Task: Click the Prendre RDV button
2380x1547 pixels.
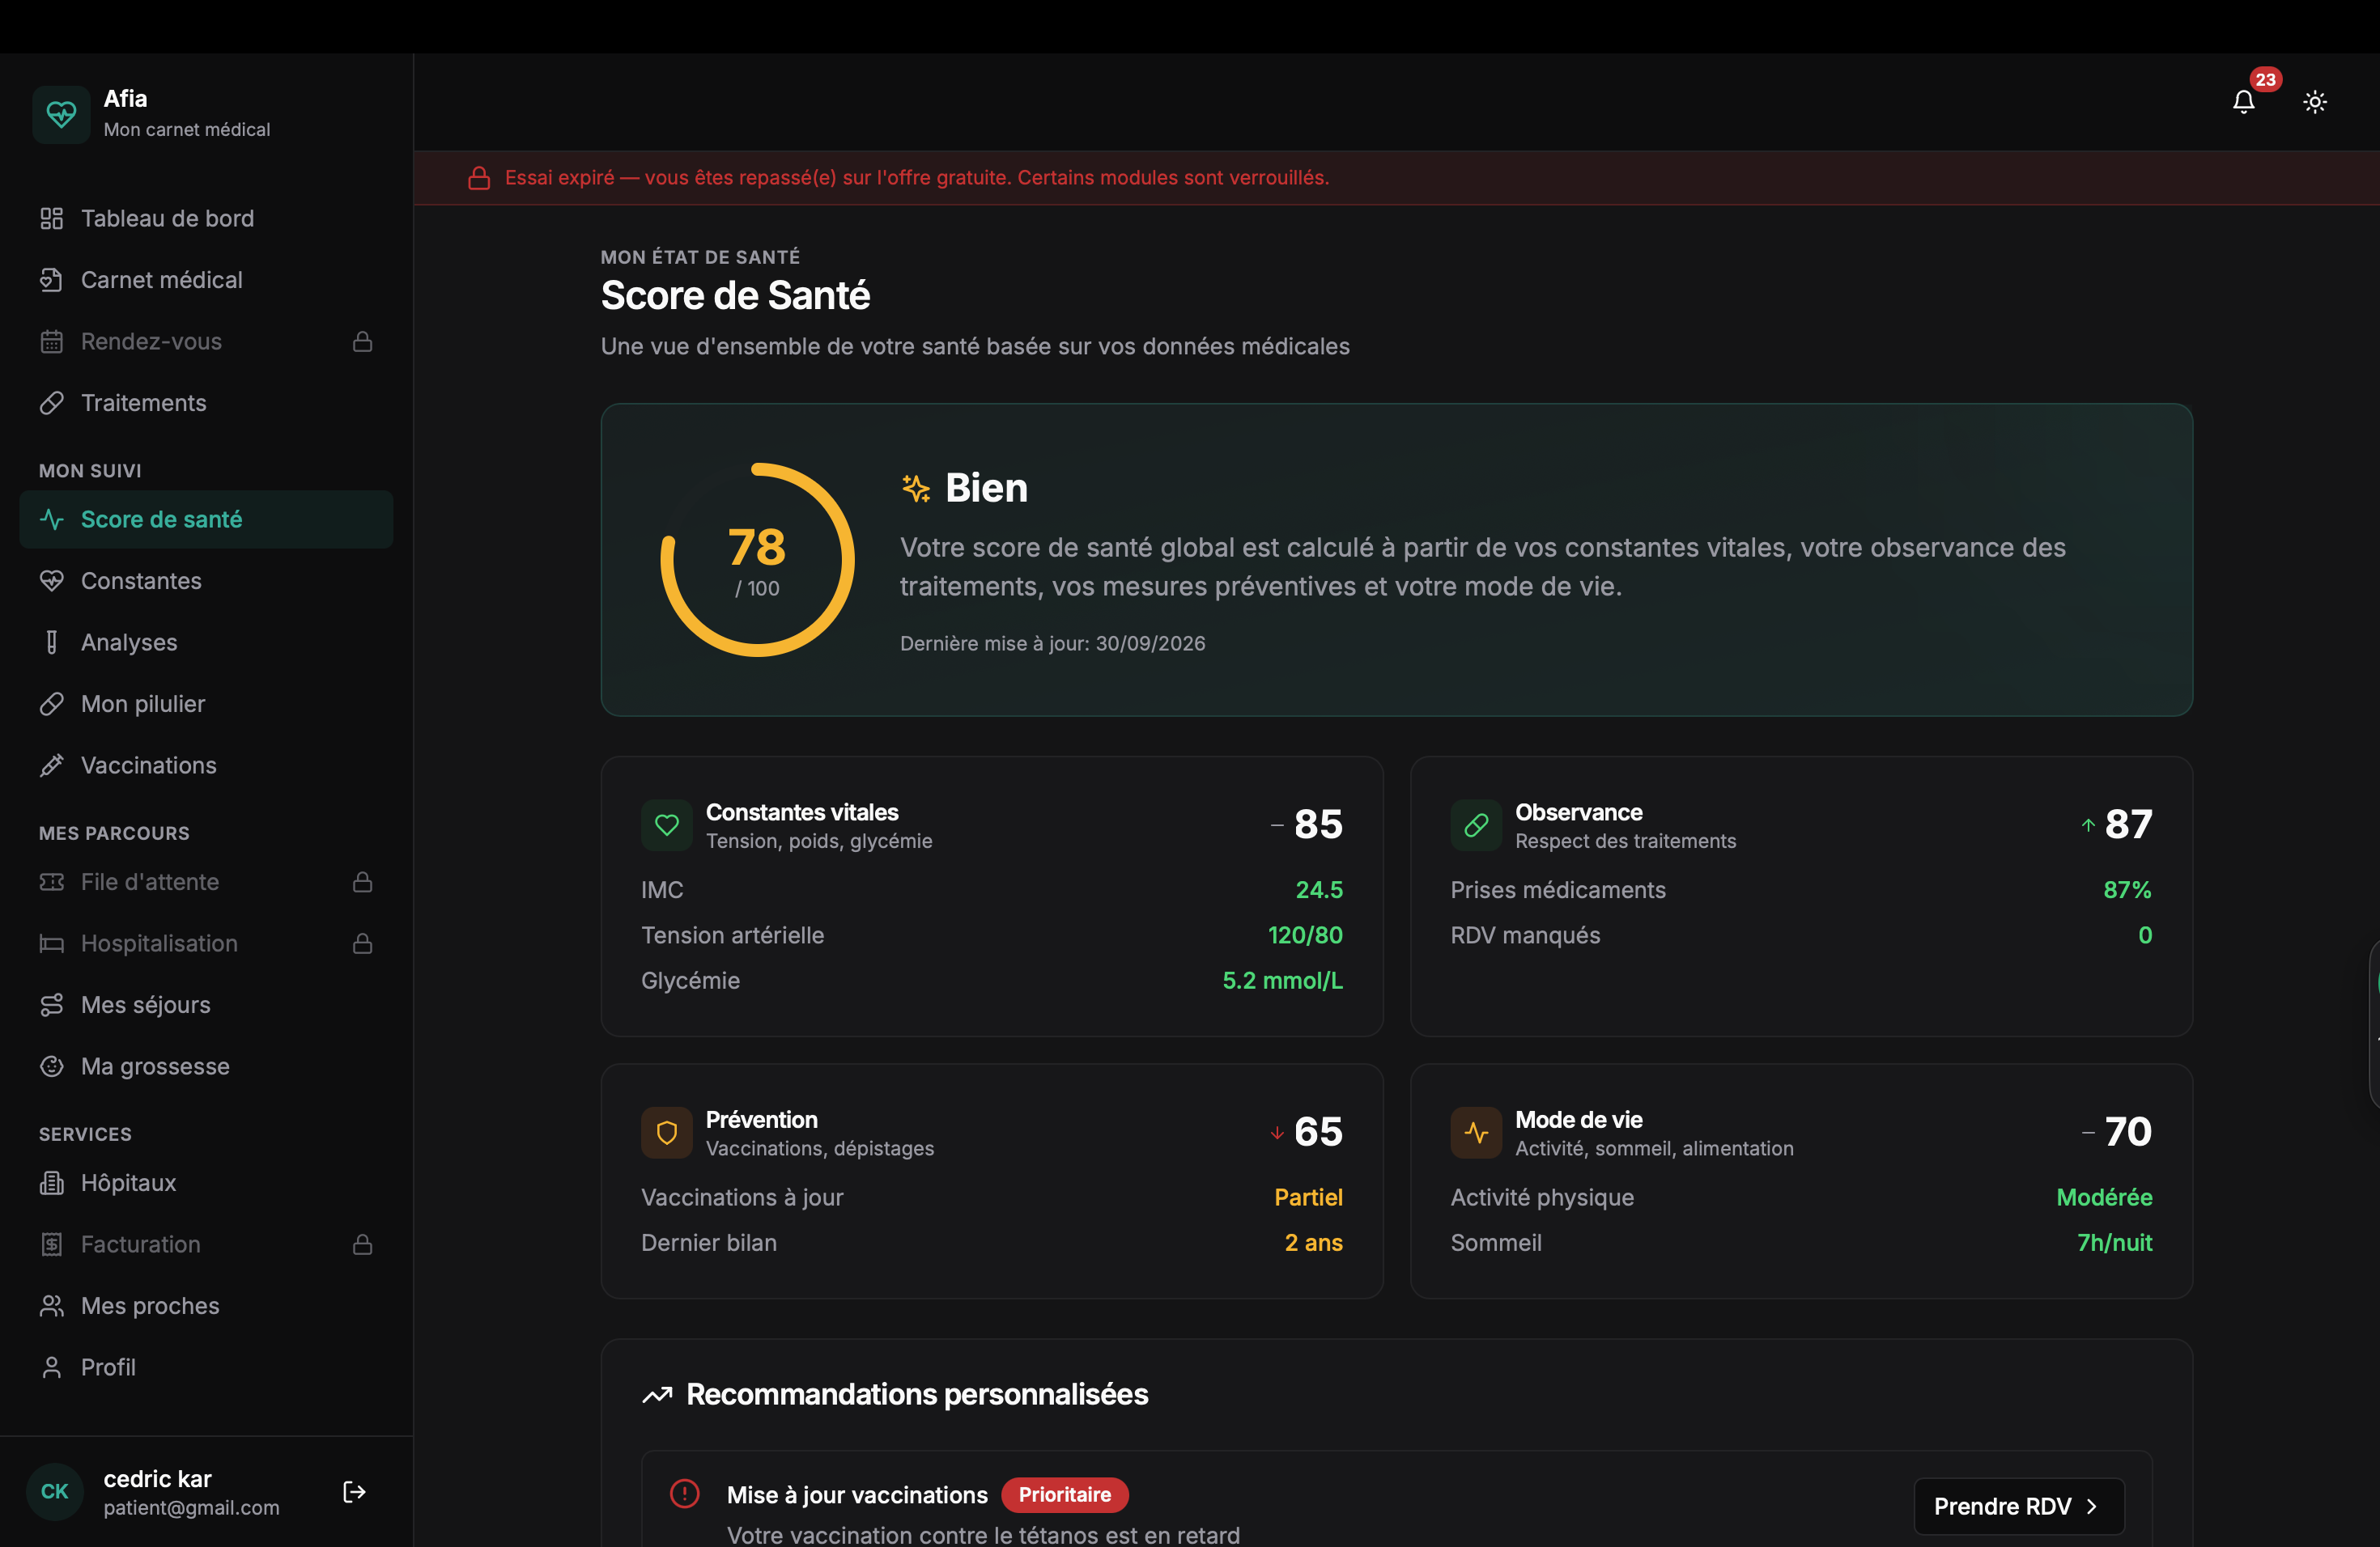Action: click(x=2018, y=1506)
